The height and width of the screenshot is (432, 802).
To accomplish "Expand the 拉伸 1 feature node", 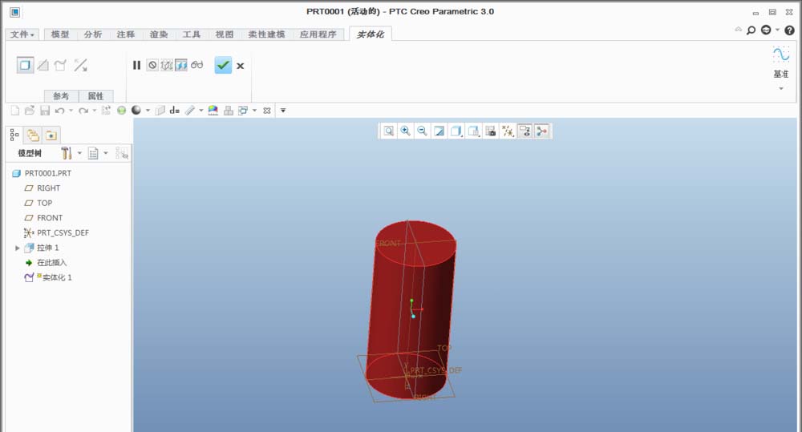I will pyautogui.click(x=18, y=248).
